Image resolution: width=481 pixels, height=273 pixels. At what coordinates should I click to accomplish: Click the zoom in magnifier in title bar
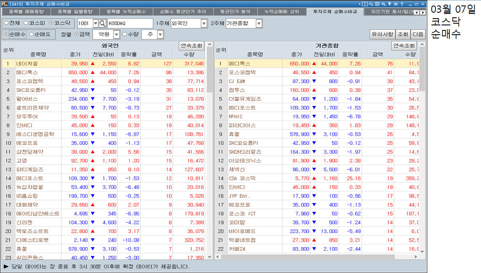[383, 4]
